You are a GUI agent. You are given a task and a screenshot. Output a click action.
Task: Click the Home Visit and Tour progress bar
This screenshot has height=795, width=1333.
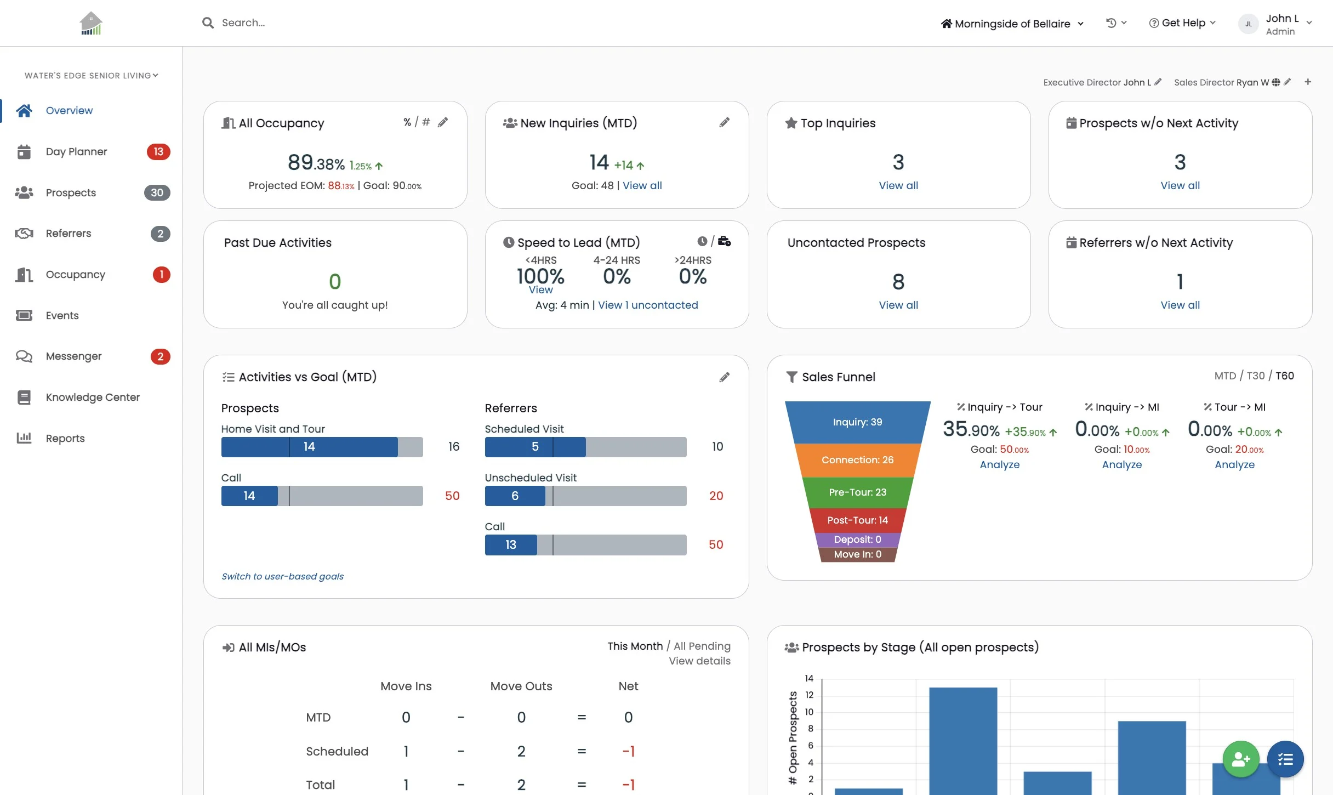pos(322,447)
